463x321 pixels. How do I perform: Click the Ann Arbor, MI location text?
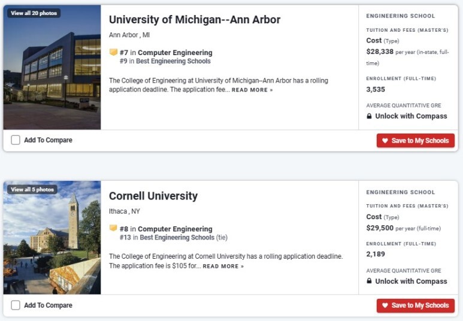point(129,35)
